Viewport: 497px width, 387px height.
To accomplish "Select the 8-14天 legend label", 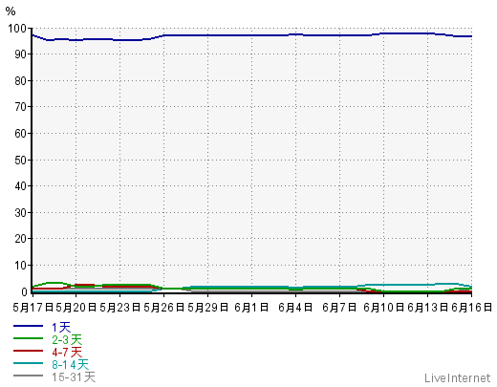I will click(70, 364).
